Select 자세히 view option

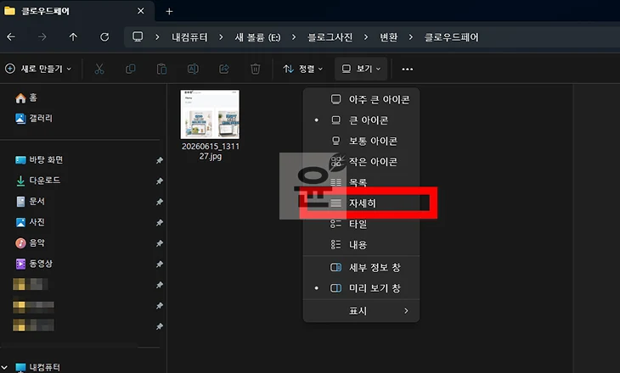[361, 203]
